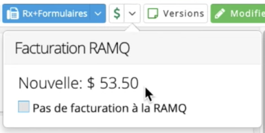Click the Pas de facturation à la RAMQ label text
Viewport: 265px width, 133px height.
tap(110, 108)
